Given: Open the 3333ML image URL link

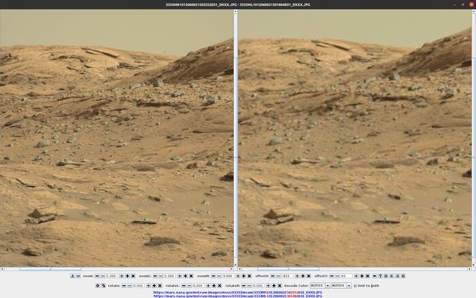Looking at the screenshot, I should point(238,296).
